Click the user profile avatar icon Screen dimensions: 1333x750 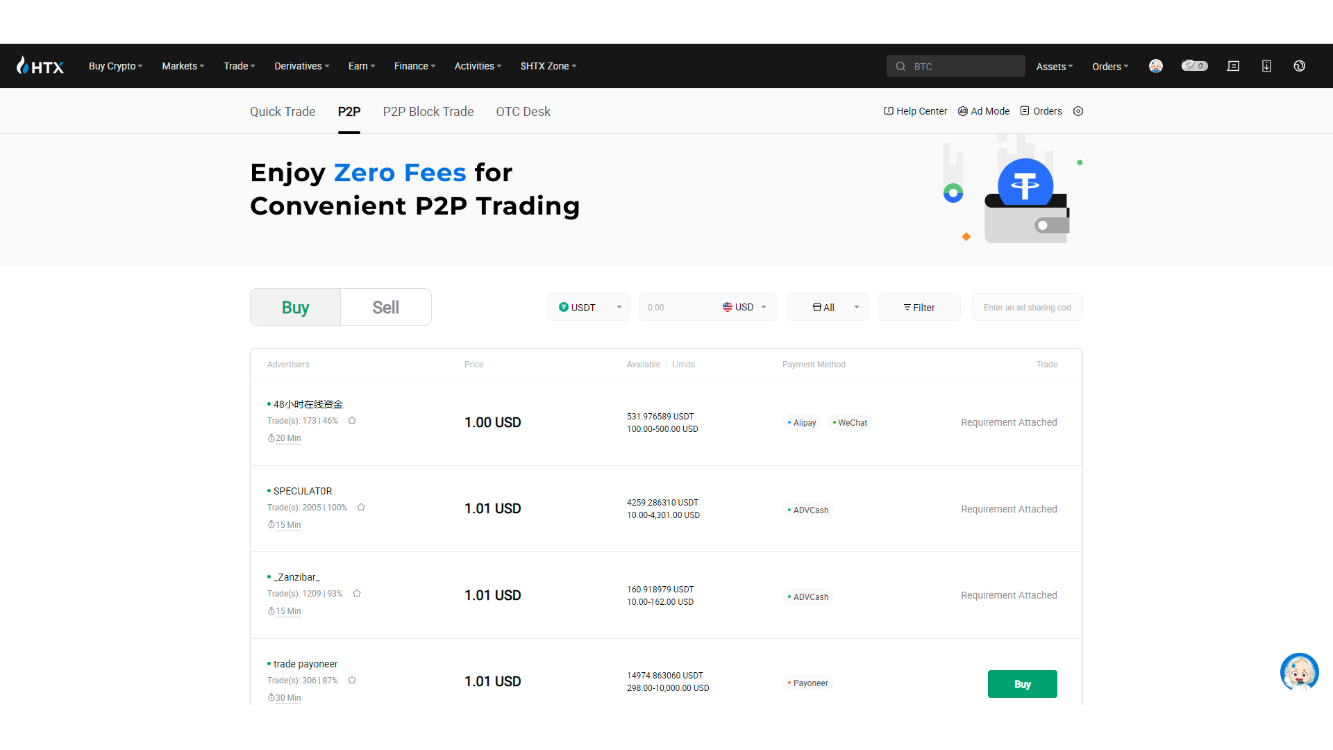1156,66
